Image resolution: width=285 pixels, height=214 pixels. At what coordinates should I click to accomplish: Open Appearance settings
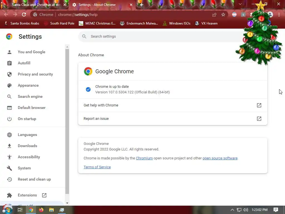pyautogui.click(x=28, y=85)
